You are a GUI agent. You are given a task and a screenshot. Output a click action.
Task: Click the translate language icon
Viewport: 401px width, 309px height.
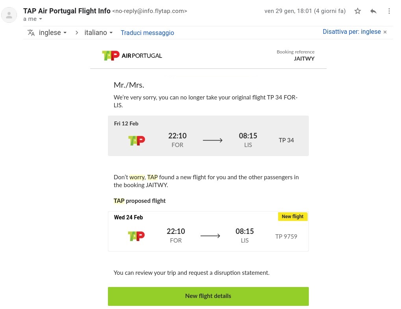click(x=31, y=33)
